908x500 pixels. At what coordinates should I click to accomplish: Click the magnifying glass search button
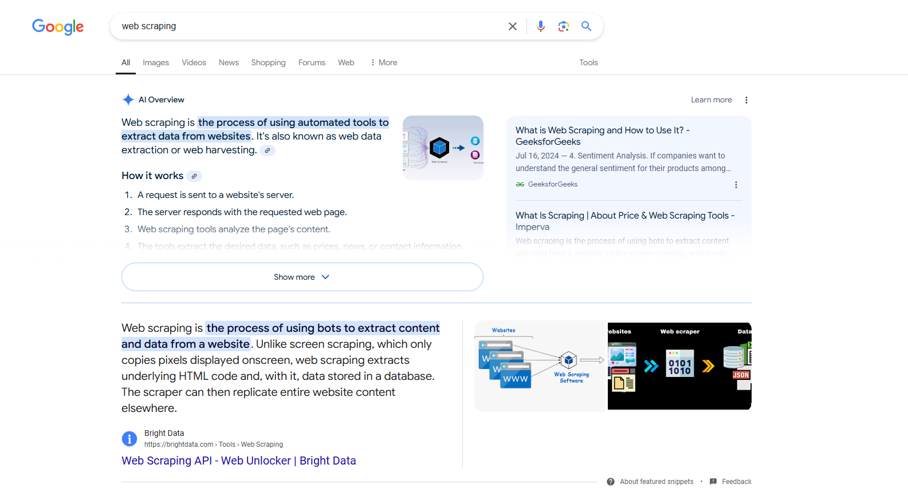tap(586, 26)
